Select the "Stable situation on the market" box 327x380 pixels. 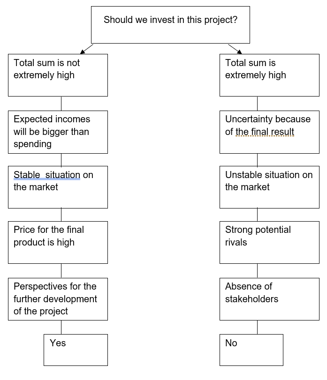pyautogui.click(x=58, y=187)
